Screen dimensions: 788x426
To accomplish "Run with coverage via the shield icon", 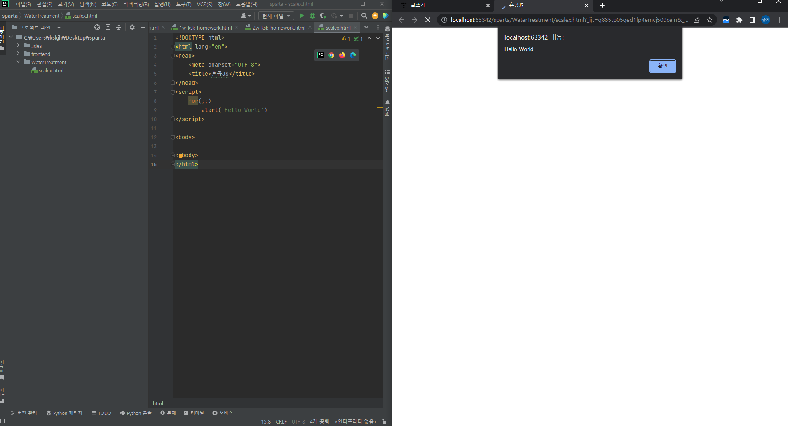I will coord(323,16).
